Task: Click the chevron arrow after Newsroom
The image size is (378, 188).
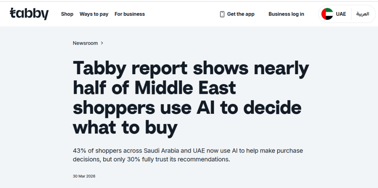Action: (102, 43)
